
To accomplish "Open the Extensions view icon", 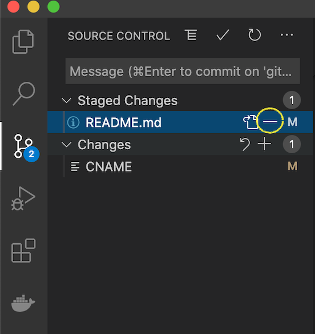I will tap(23, 250).
